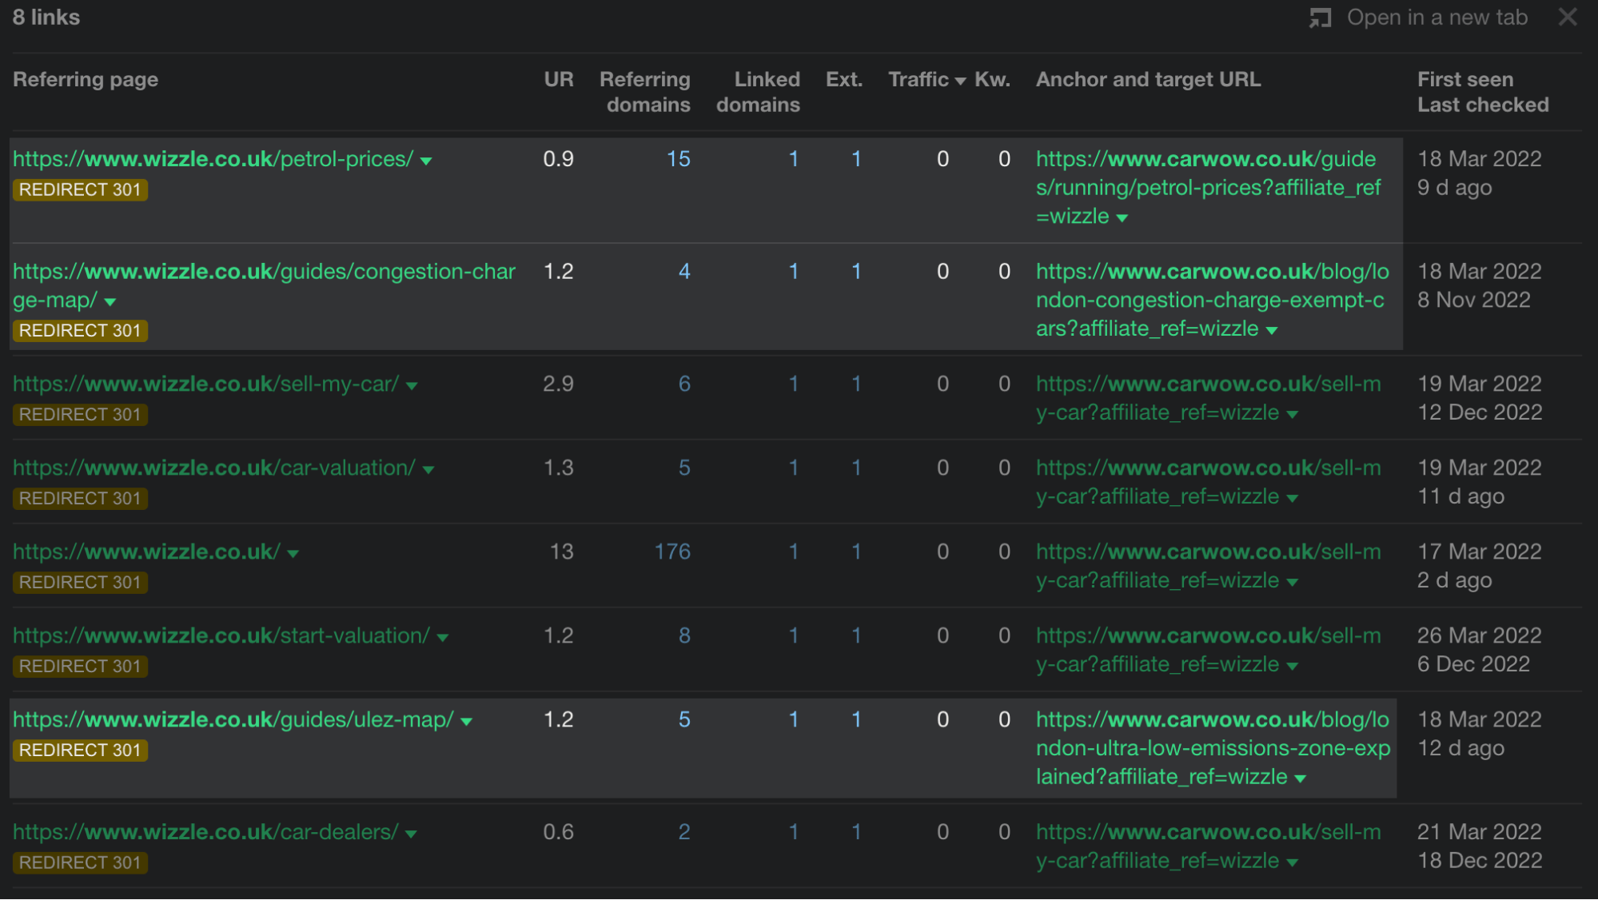Open petrol-prices referring page link

point(215,159)
